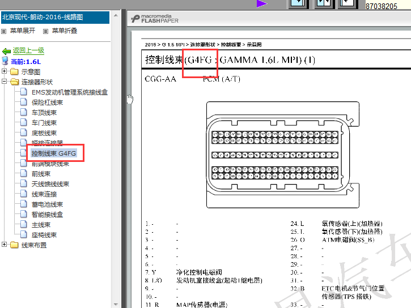Image resolution: width=411 pixels, height=308 pixels.
Task: Click the page icon beside 座椅线束
Action: point(24,235)
